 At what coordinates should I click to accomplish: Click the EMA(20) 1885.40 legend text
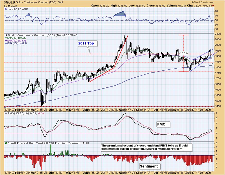click(x=17, y=38)
